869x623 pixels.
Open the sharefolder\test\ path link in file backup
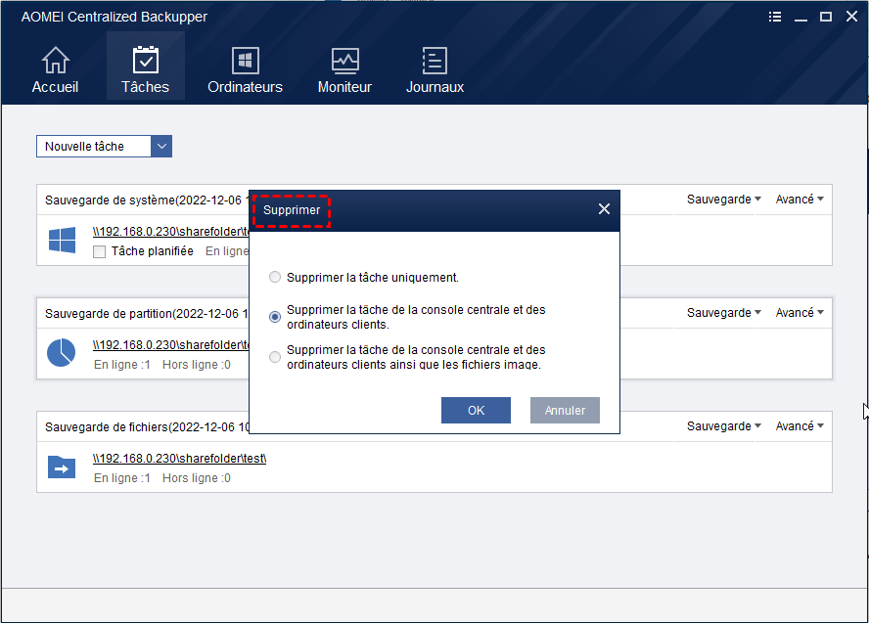pyautogui.click(x=179, y=459)
